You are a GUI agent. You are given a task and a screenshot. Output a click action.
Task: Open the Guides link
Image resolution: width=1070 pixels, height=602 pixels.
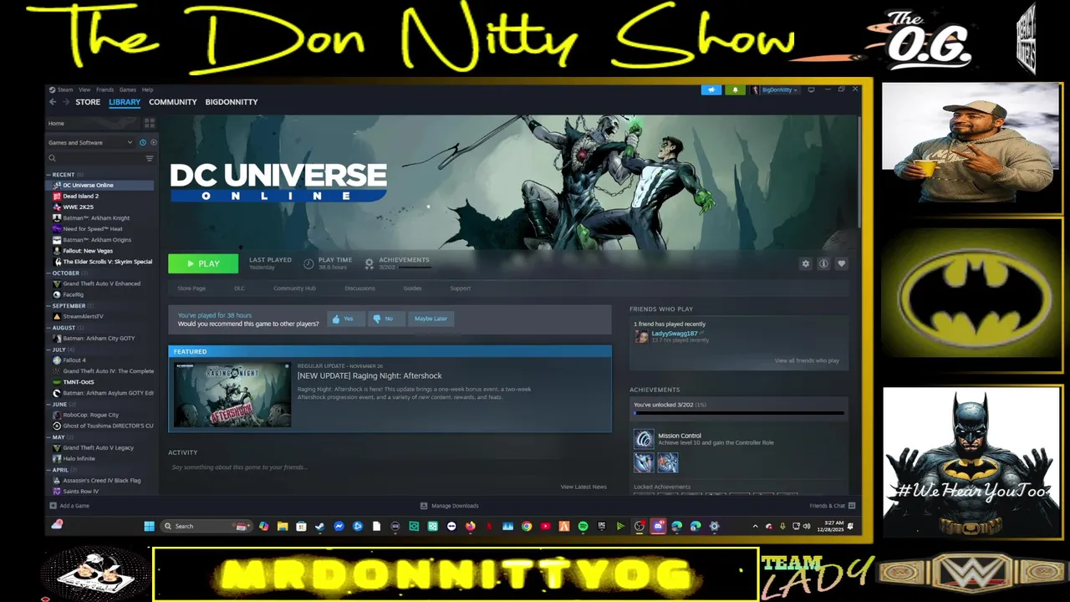(412, 288)
